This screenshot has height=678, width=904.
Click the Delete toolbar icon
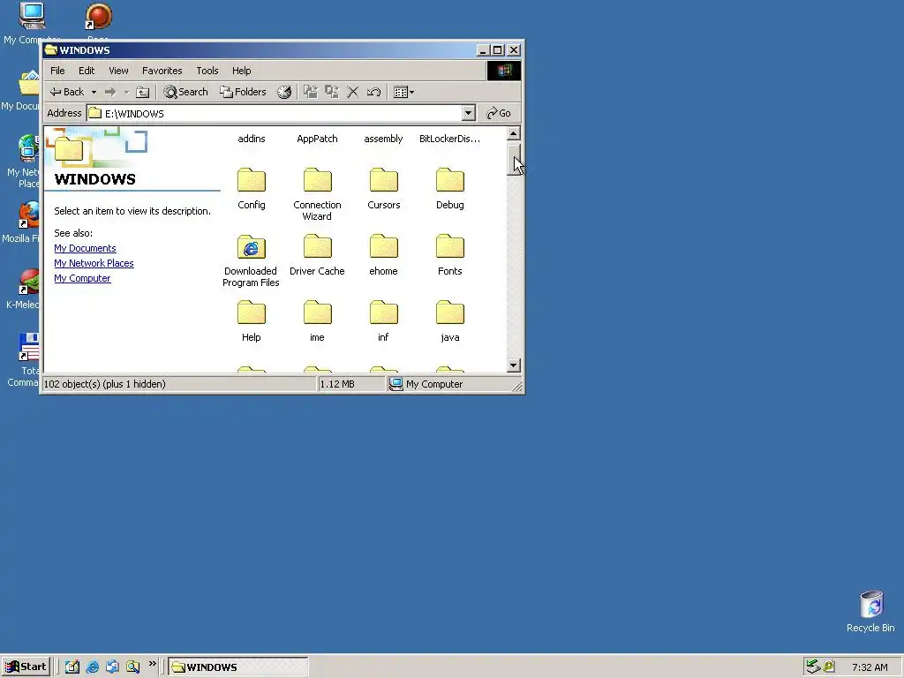353,92
